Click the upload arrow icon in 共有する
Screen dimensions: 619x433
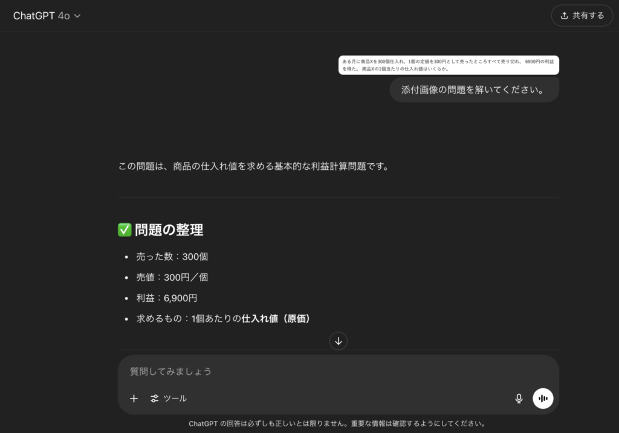click(x=564, y=16)
